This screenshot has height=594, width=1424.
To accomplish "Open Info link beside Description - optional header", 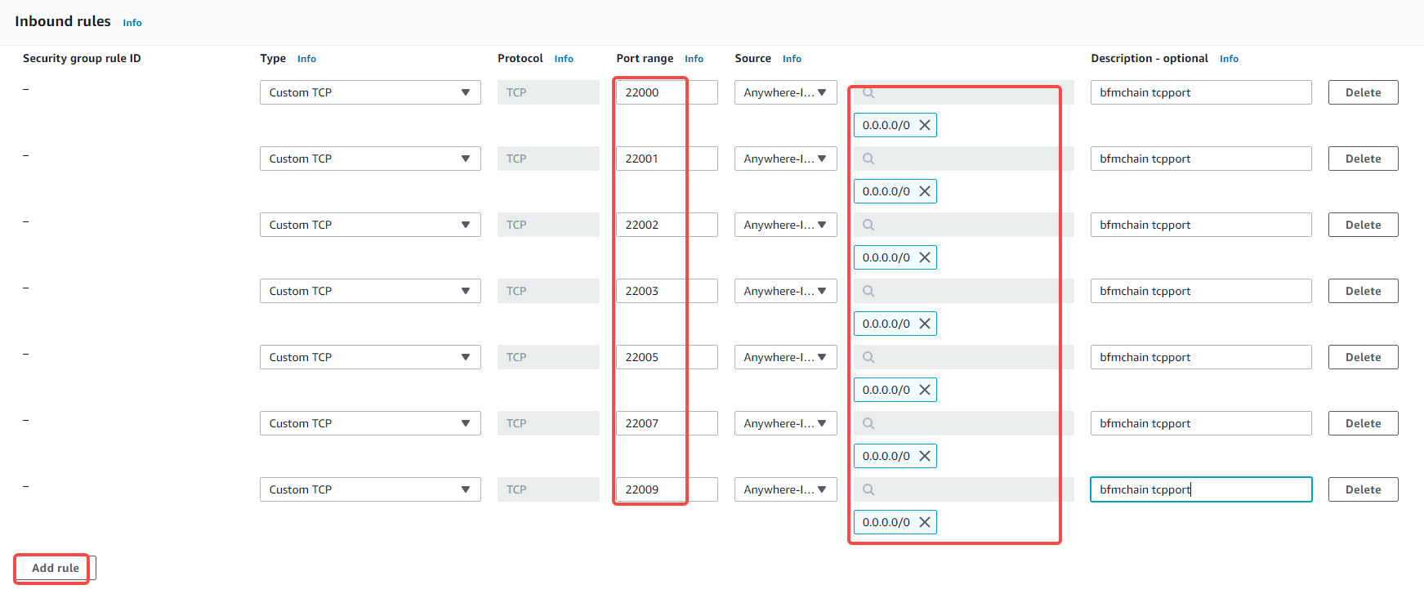I will [x=1229, y=59].
